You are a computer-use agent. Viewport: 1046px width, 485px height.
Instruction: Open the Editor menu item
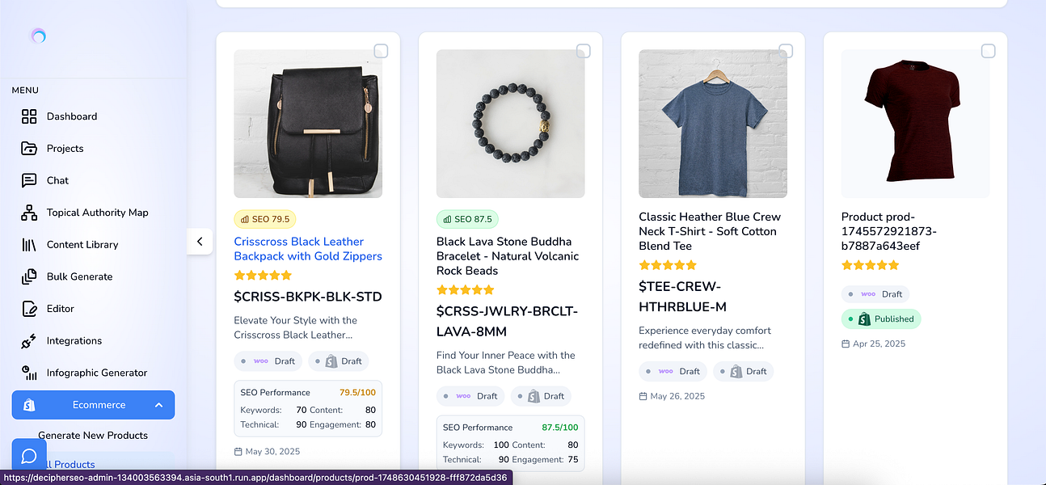[61, 309]
